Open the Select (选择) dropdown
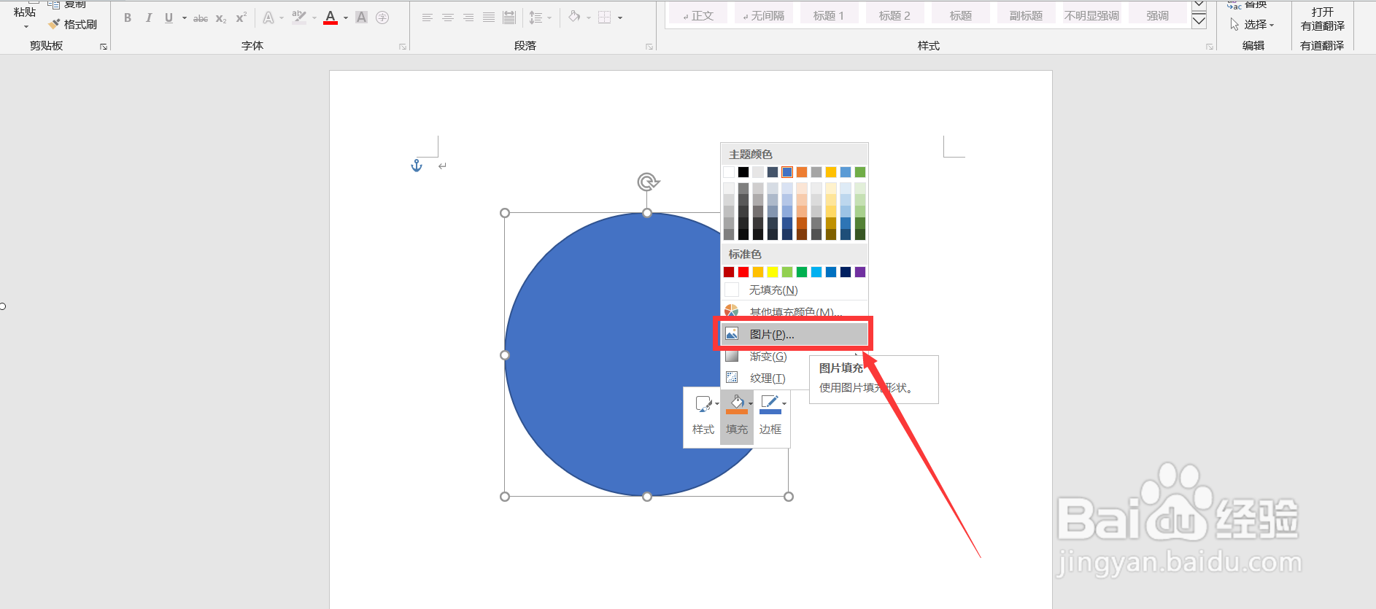 (x=1253, y=25)
